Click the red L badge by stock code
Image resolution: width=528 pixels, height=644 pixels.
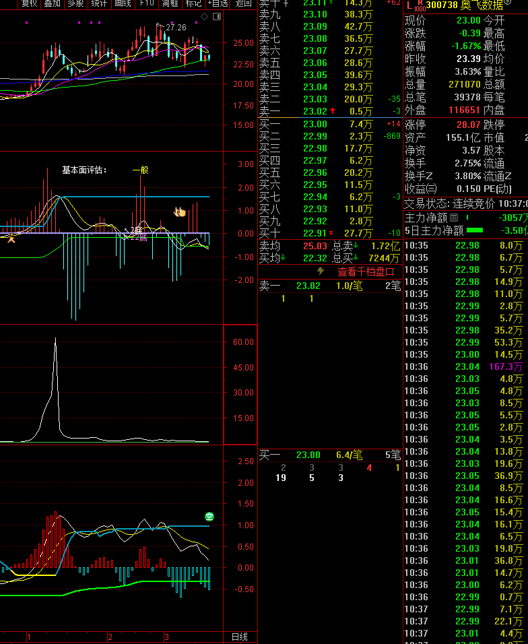[x=409, y=5]
